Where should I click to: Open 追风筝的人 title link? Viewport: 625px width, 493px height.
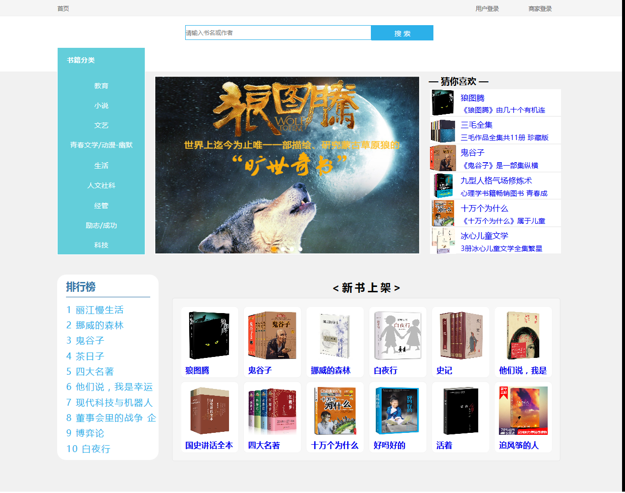pos(519,445)
